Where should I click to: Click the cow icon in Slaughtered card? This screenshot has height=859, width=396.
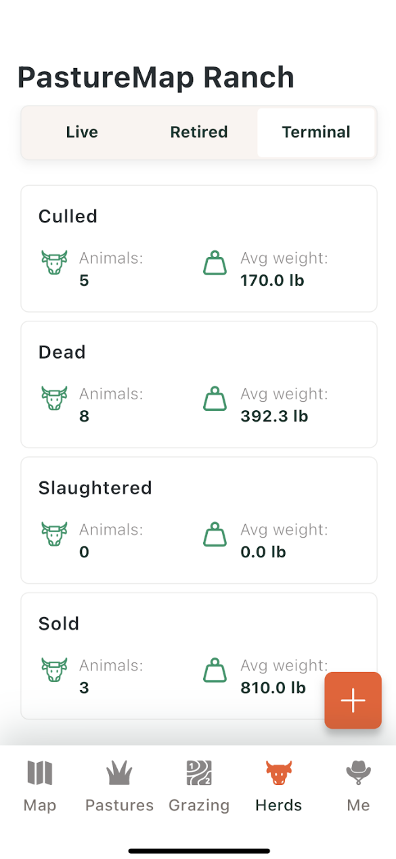pos(54,534)
